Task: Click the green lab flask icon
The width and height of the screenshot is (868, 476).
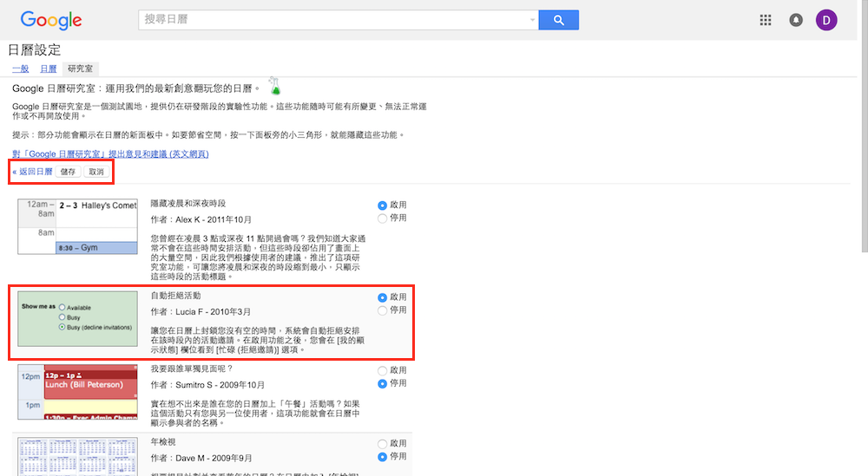Action: pyautogui.click(x=274, y=86)
